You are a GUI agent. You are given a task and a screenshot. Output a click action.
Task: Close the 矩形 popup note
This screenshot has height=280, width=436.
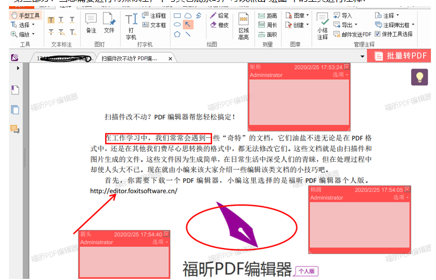tap(347, 67)
